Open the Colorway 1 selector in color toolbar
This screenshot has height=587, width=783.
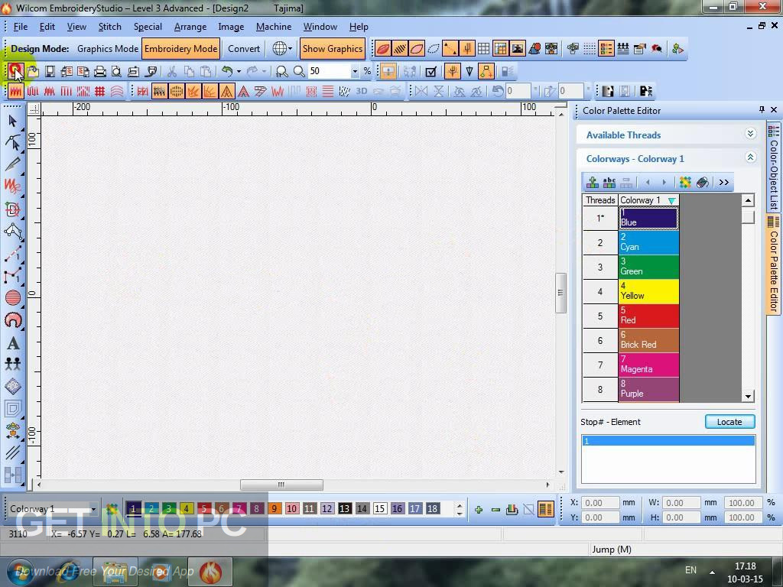coord(53,509)
